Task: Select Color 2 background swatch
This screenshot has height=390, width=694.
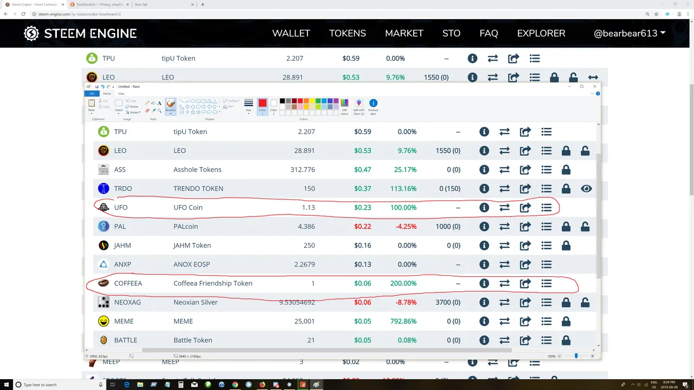Action: click(x=274, y=106)
